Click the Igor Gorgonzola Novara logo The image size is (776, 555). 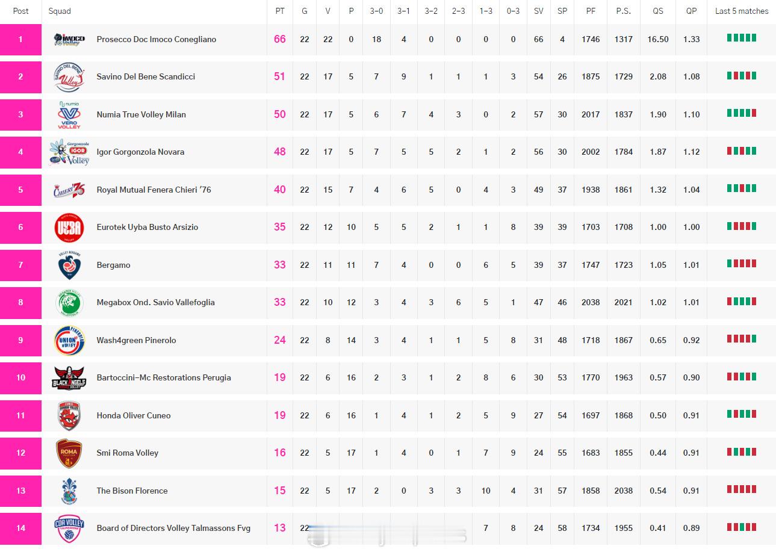click(x=69, y=152)
